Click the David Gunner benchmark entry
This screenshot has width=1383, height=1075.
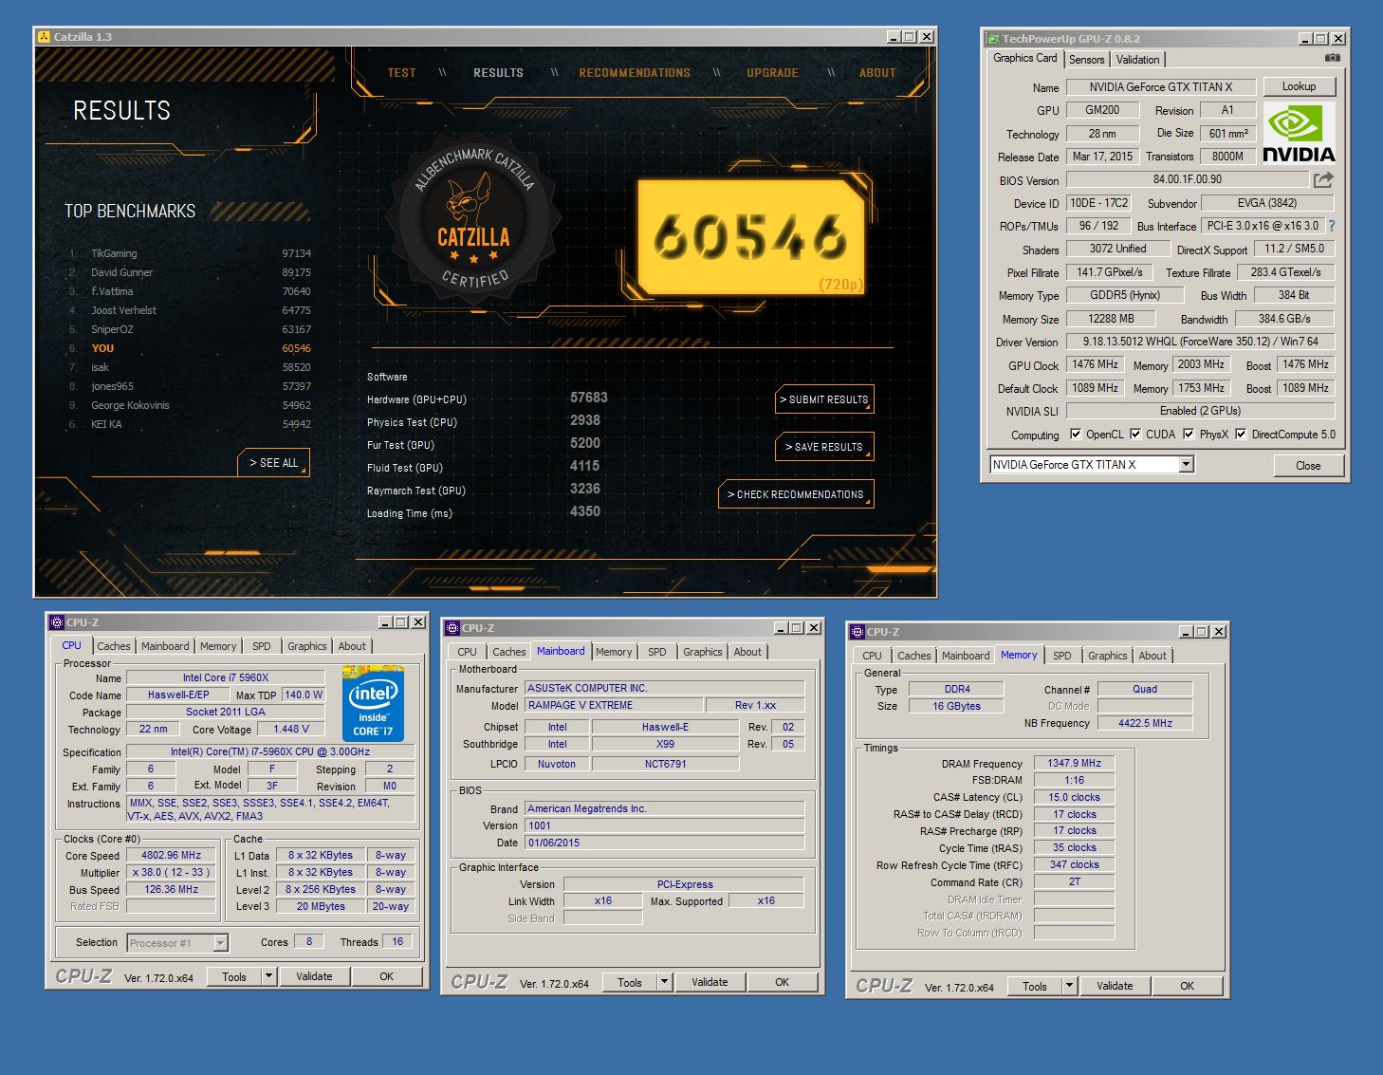tap(190, 272)
